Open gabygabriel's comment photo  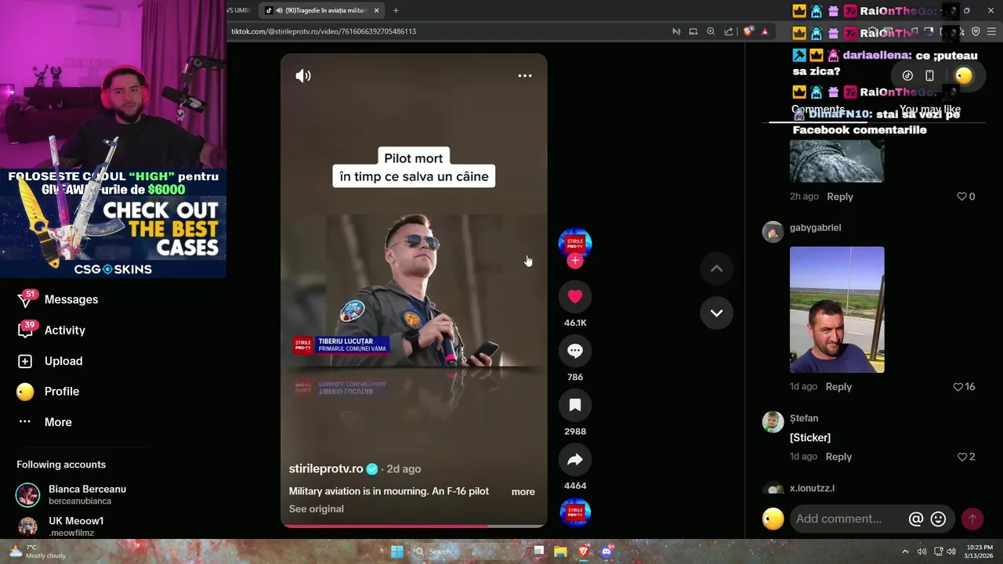[837, 309]
